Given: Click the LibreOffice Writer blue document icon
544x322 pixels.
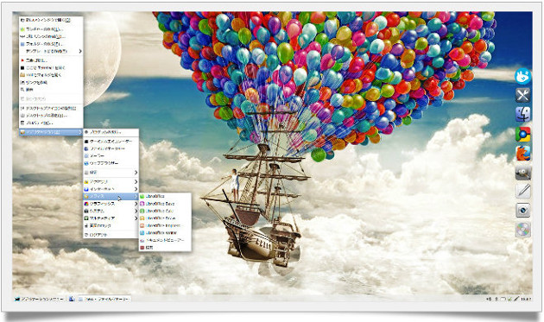Looking at the screenshot, I should 142,233.
